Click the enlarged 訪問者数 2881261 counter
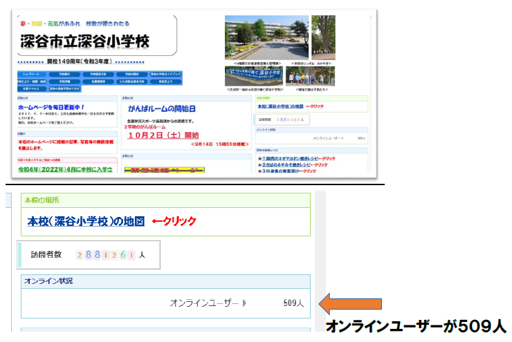 (88, 255)
